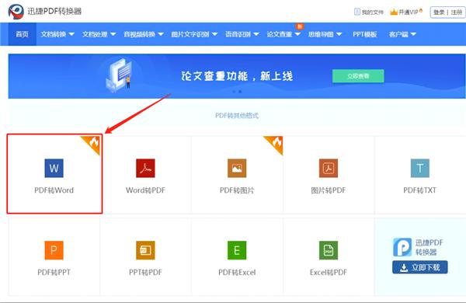Click the 立即下载 download button

click(420, 267)
